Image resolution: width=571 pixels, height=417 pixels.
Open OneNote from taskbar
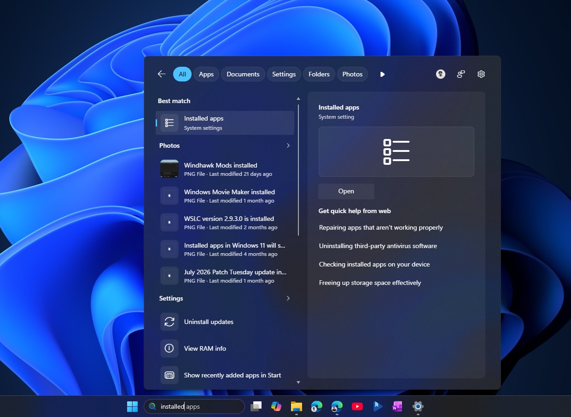pyautogui.click(x=397, y=406)
